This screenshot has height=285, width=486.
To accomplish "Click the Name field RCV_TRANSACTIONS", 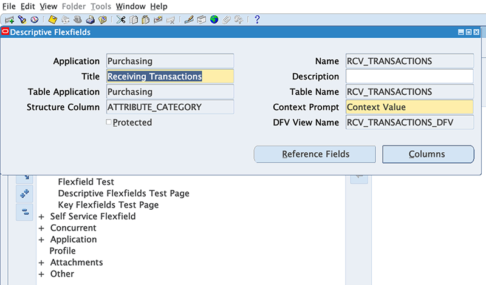I will tap(409, 61).
